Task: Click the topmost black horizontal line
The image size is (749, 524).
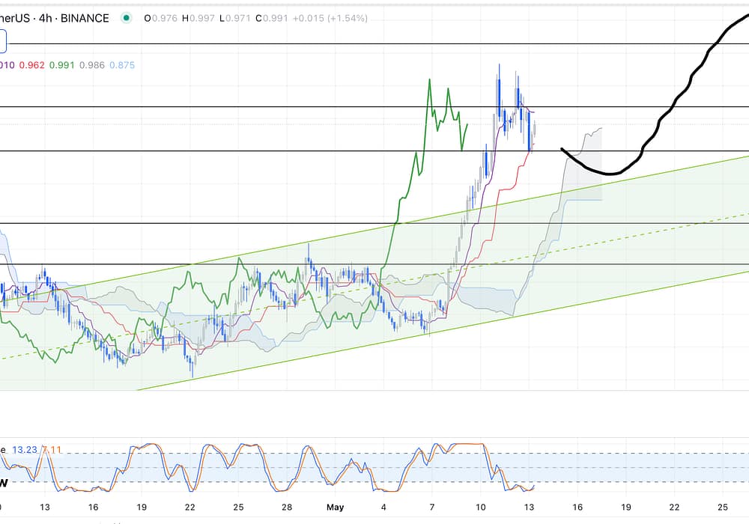Action: coord(374,44)
